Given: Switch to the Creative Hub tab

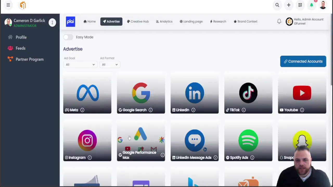Looking at the screenshot, I should (x=138, y=21).
